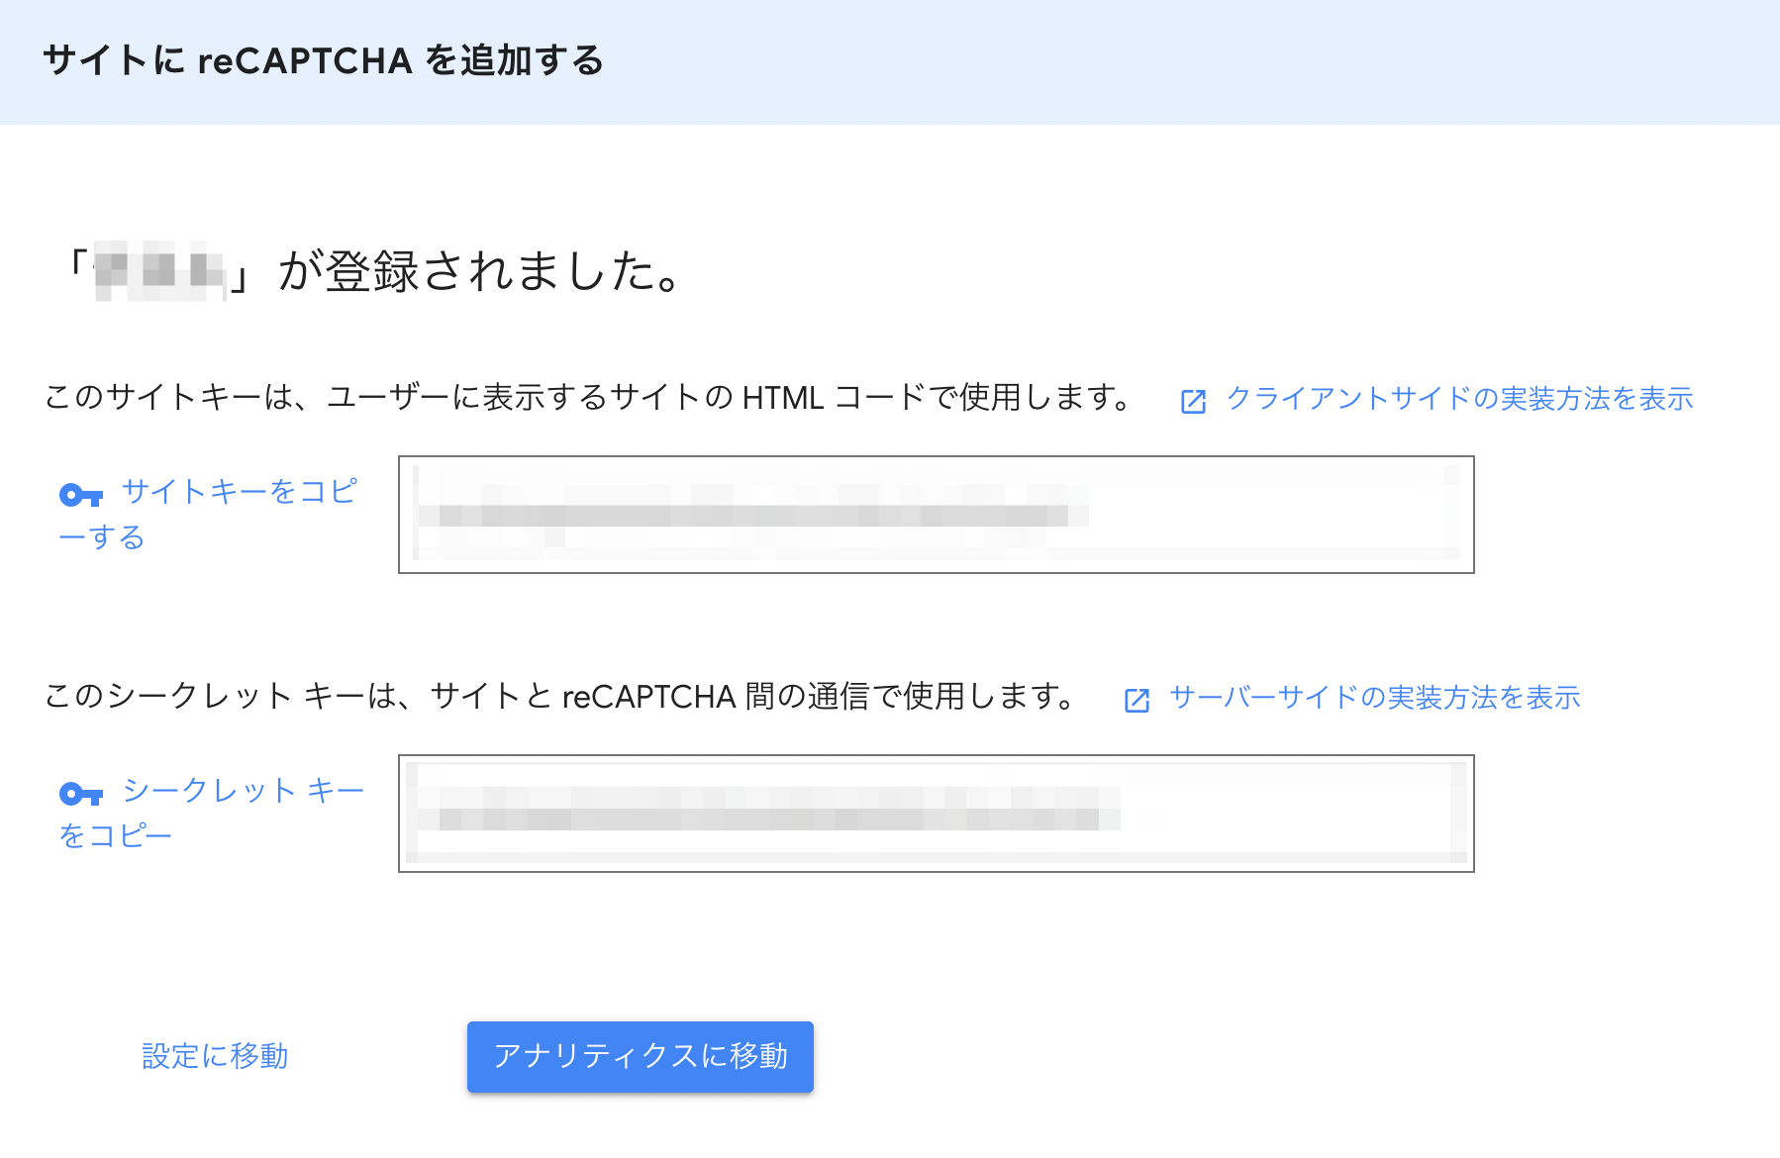The width and height of the screenshot is (1780, 1158).
Task: Click the right end of site key field
Action: point(1455,515)
